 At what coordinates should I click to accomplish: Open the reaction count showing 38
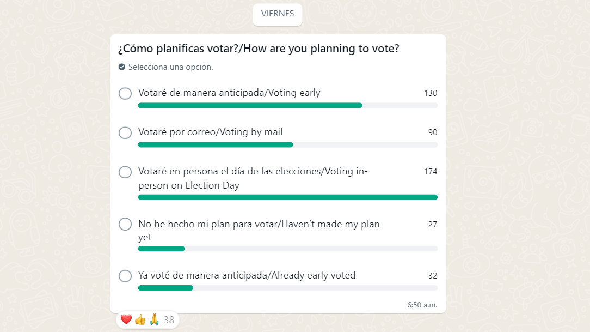tap(169, 320)
